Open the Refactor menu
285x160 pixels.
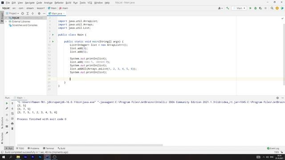[59, 3]
